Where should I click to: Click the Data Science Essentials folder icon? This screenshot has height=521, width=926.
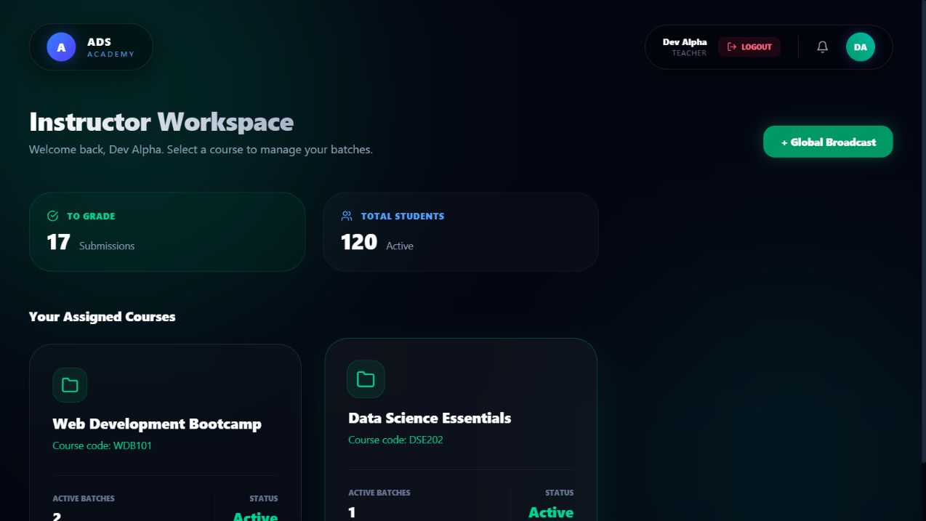tap(366, 379)
